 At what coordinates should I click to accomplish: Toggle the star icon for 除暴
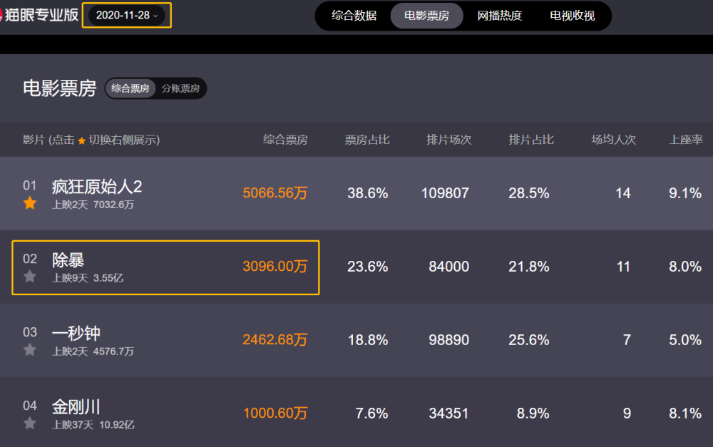point(30,277)
